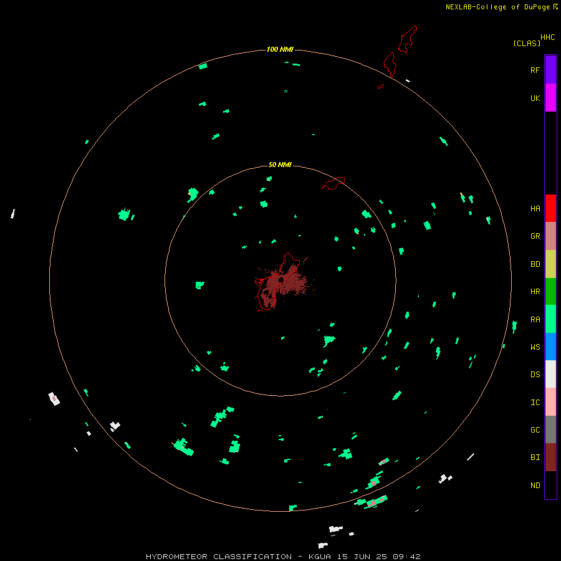Click the RF purple legend swatch
This screenshot has width=561, height=561.
point(550,69)
